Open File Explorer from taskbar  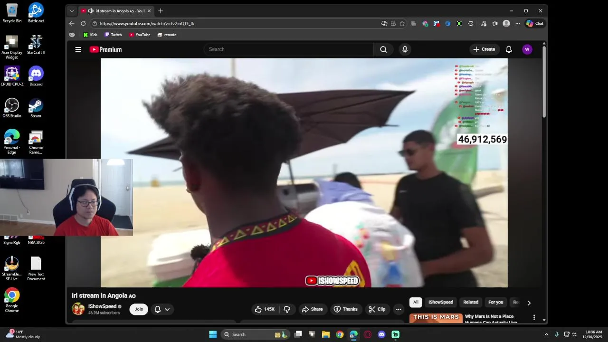click(x=325, y=334)
